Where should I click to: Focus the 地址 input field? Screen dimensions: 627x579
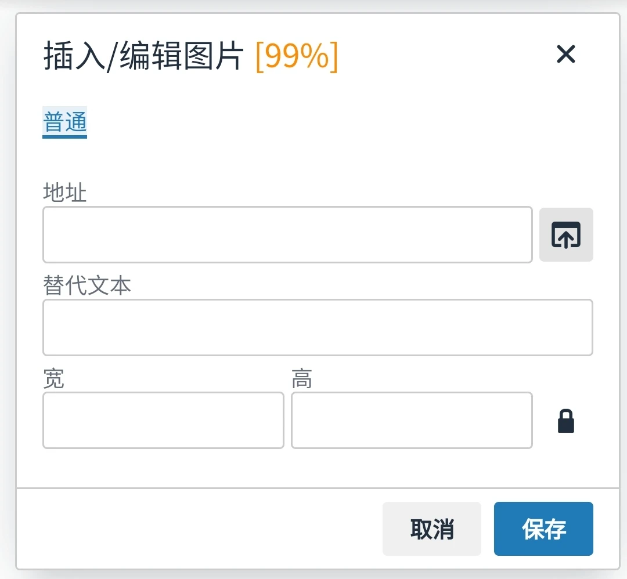pos(287,234)
